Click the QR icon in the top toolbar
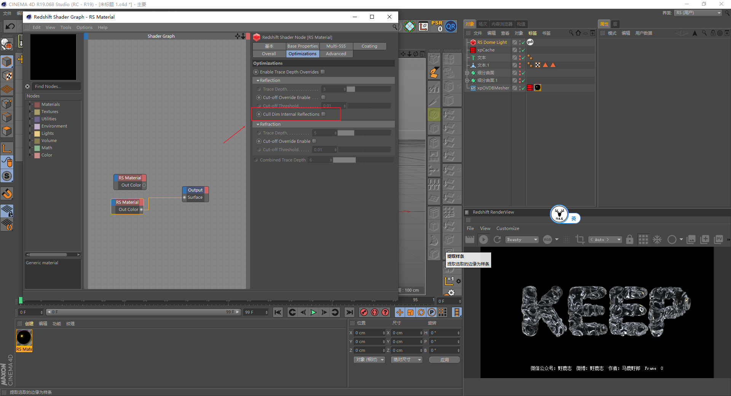The height and width of the screenshot is (396, 731). pos(451,26)
